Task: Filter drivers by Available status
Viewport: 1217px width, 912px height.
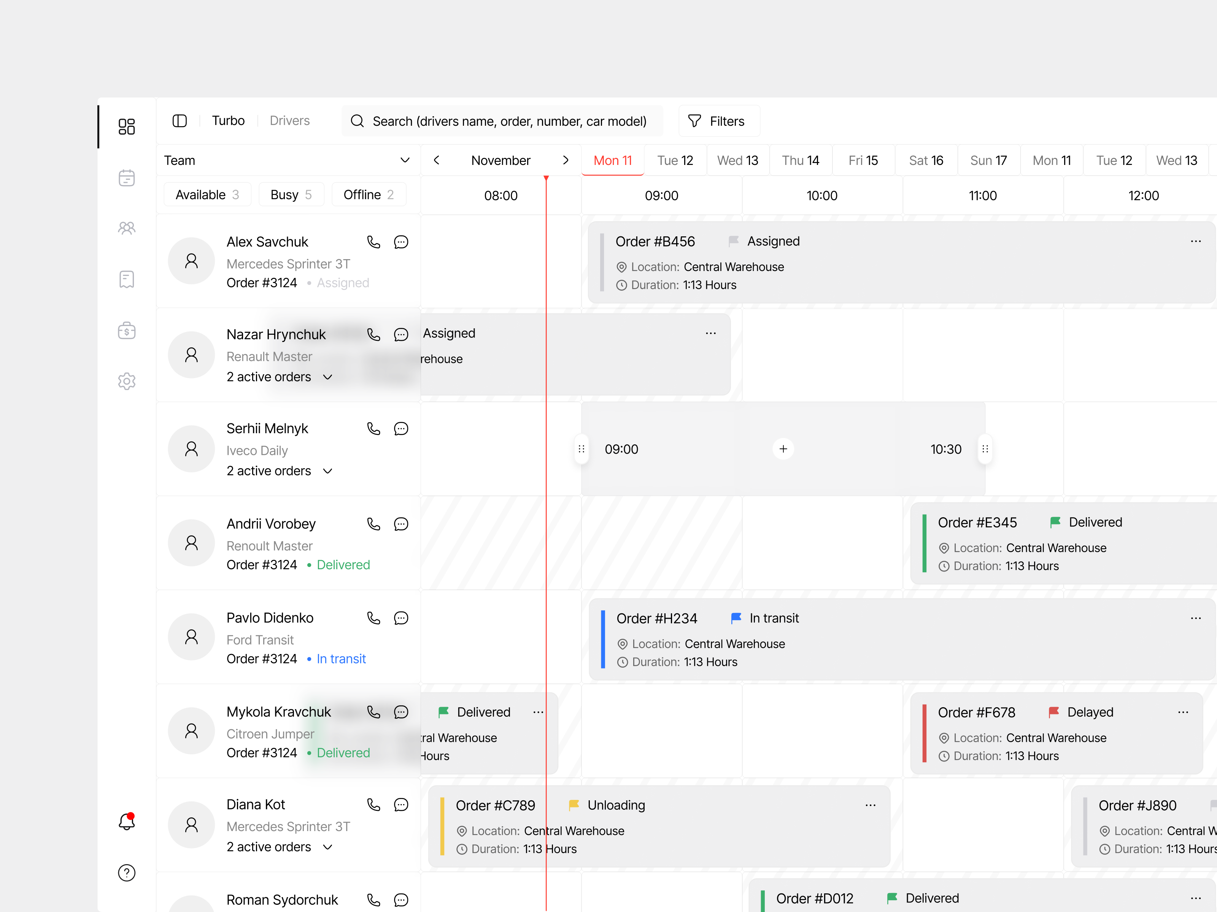Action: click(x=207, y=195)
